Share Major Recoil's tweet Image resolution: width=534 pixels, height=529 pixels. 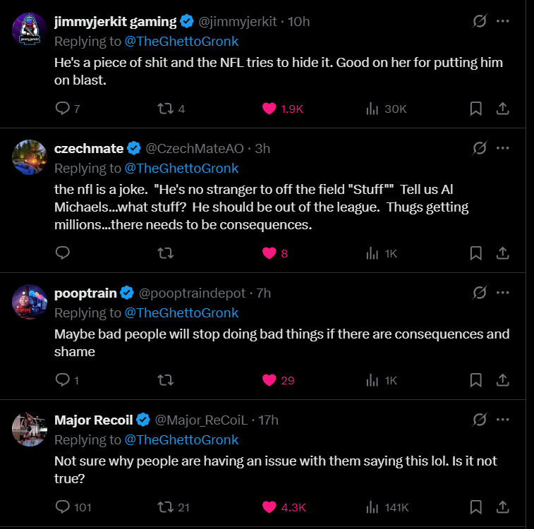pos(502,506)
